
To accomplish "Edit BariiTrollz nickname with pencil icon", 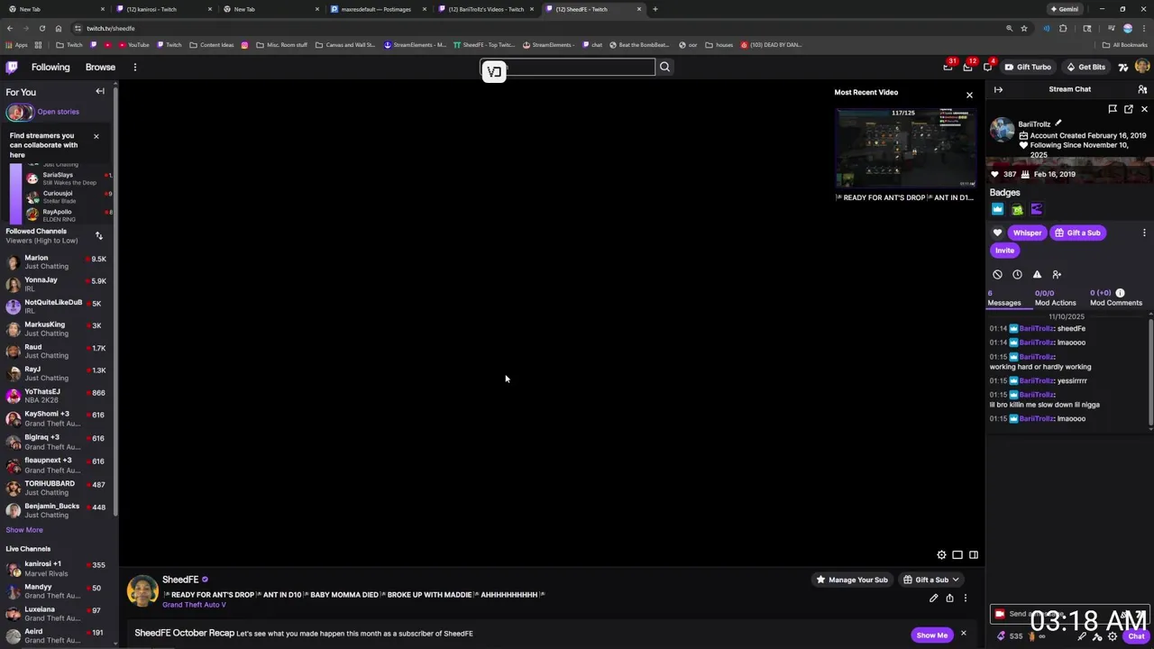I will (x=1058, y=123).
